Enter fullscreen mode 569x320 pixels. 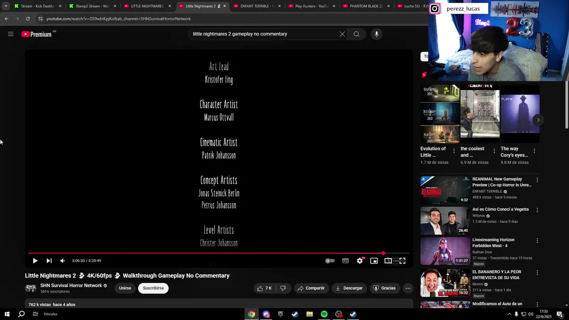pos(402,261)
